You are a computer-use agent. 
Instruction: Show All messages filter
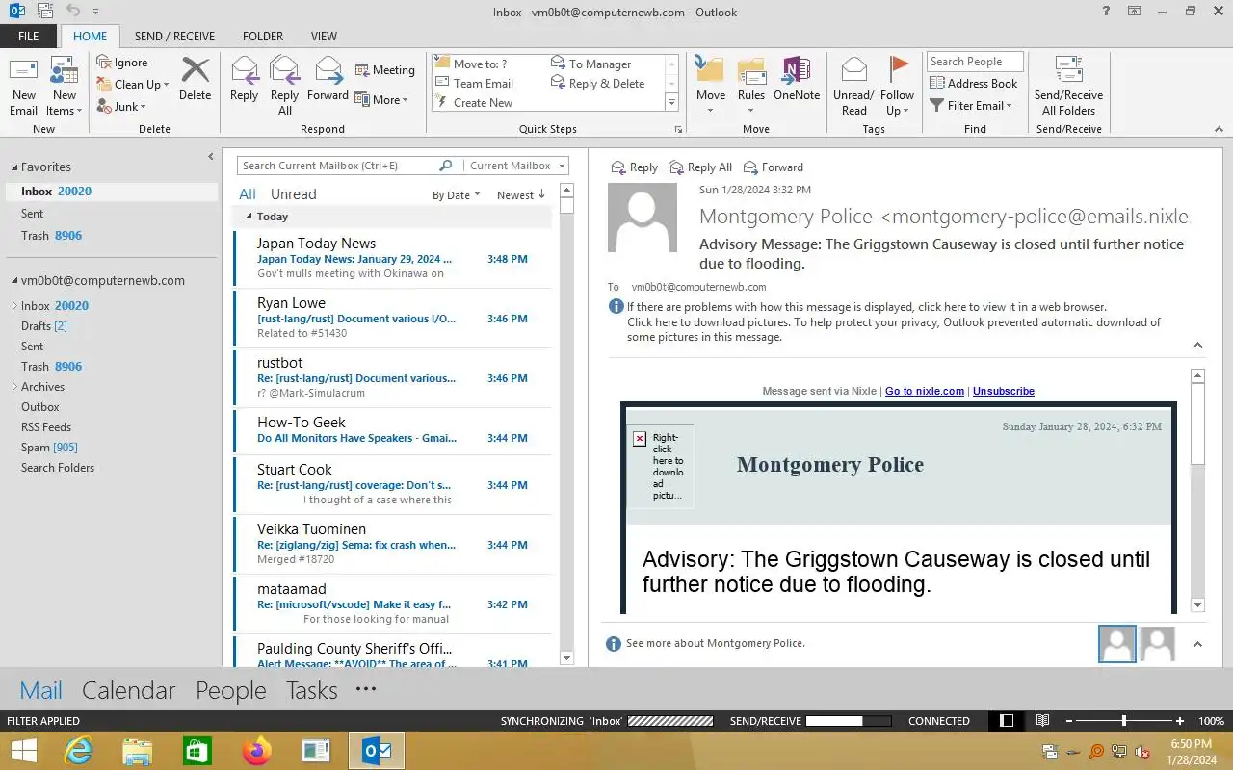click(x=248, y=194)
